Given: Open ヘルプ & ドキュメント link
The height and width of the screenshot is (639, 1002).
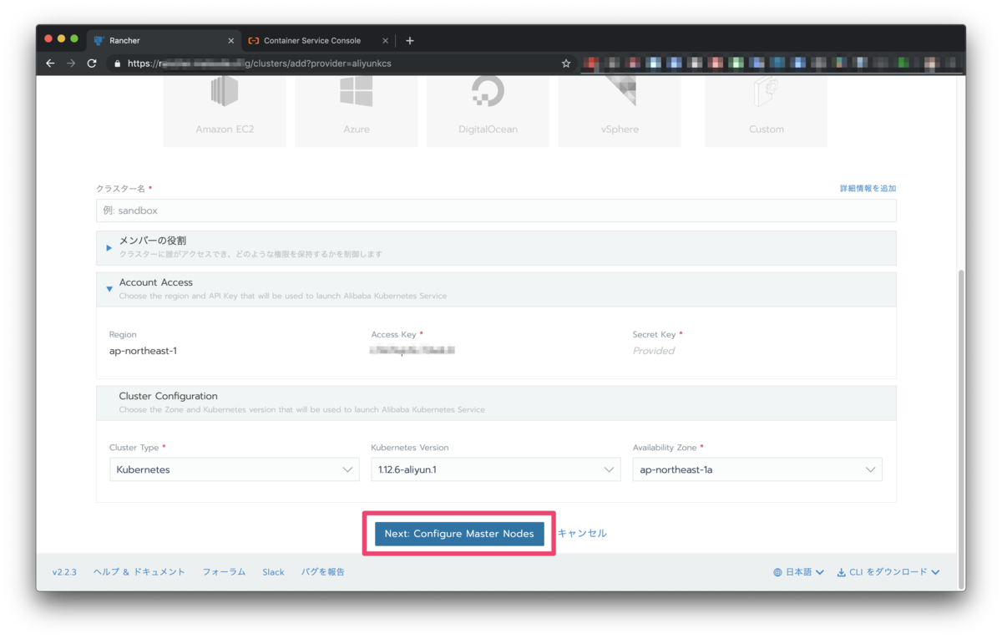Looking at the screenshot, I should (x=139, y=572).
